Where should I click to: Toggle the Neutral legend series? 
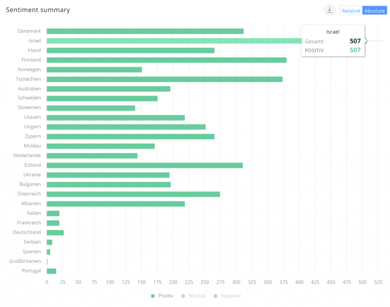click(197, 296)
